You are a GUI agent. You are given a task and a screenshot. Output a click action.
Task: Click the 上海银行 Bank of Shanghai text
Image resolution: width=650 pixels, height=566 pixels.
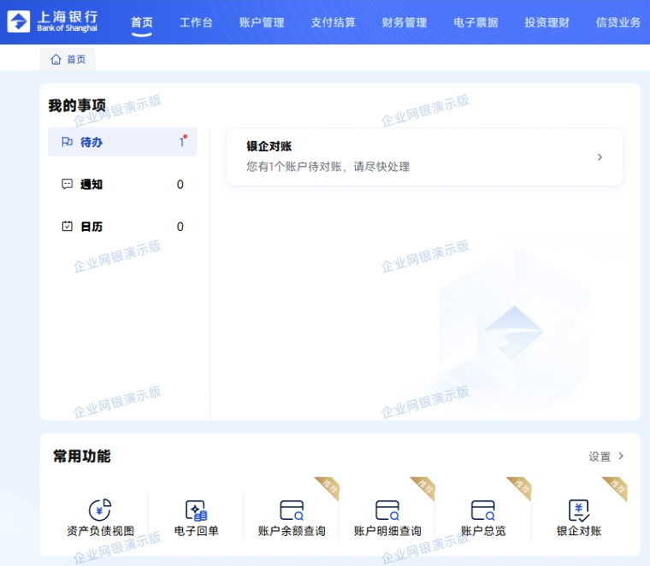[x=68, y=21]
